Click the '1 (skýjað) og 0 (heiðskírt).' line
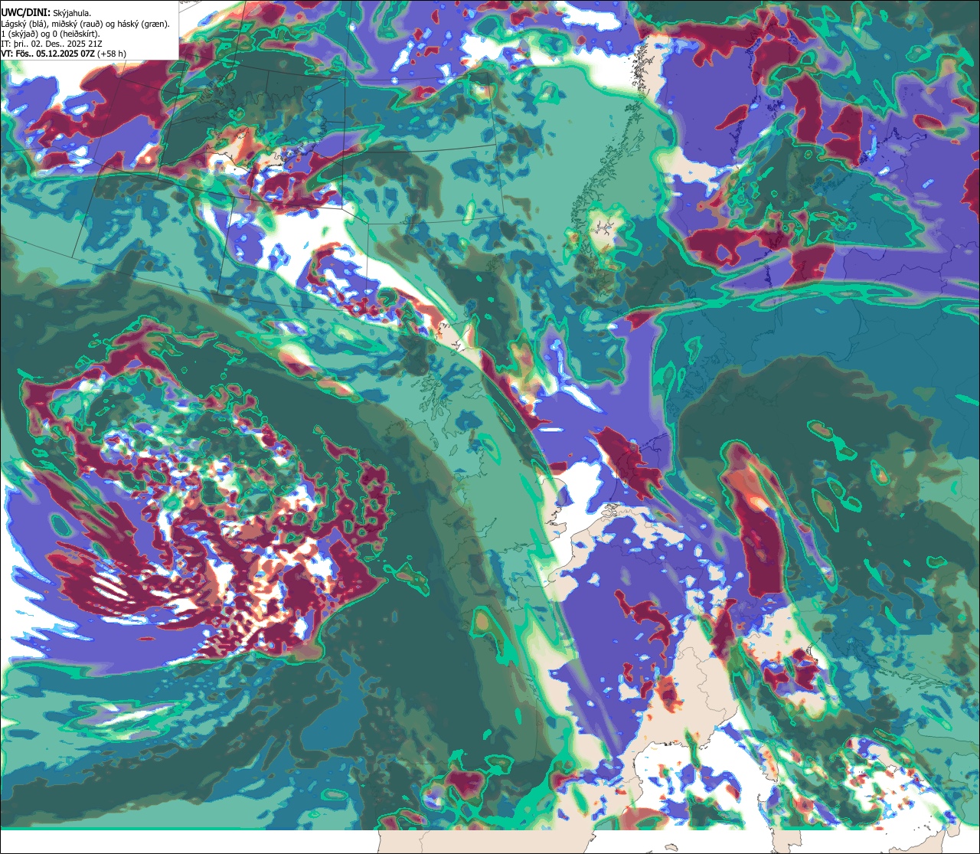Screen dimensions: 980x854 tap(51, 34)
